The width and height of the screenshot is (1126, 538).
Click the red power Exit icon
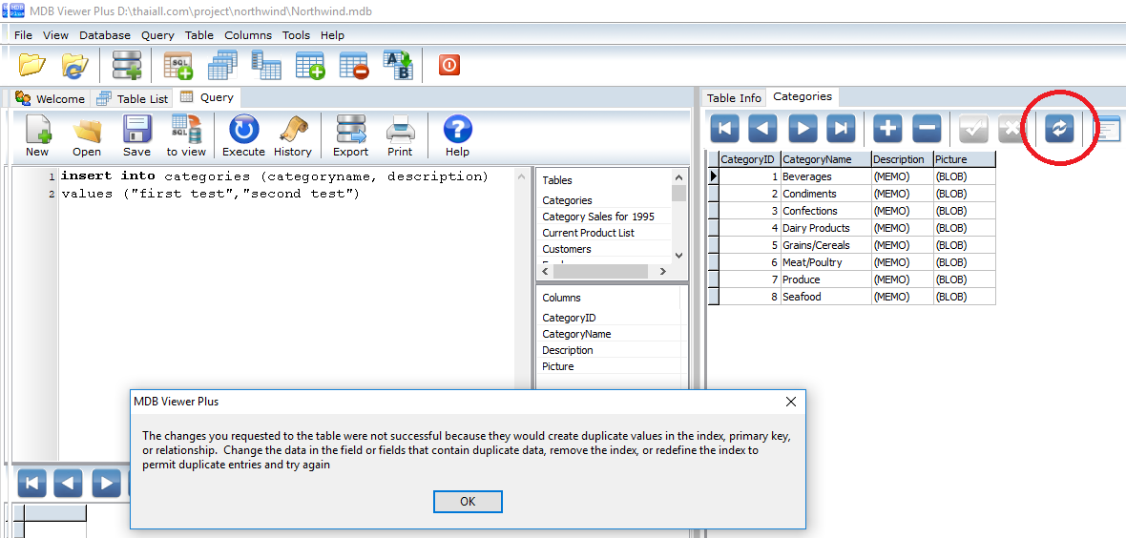click(449, 65)
